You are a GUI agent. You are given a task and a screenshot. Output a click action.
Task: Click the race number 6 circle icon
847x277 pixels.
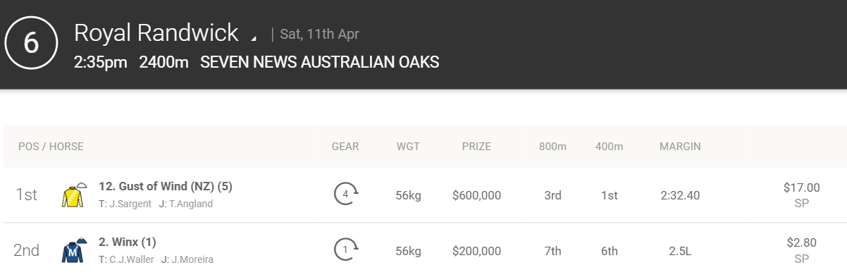coord(32,43)
